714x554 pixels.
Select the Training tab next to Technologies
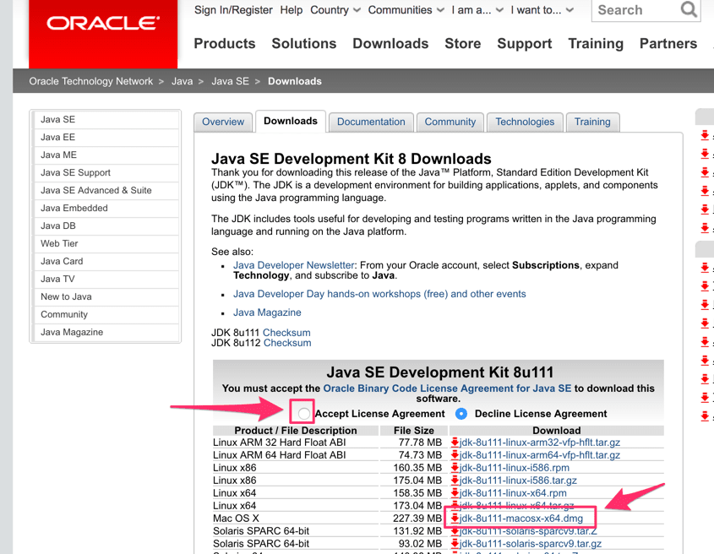tap(592, 122)
